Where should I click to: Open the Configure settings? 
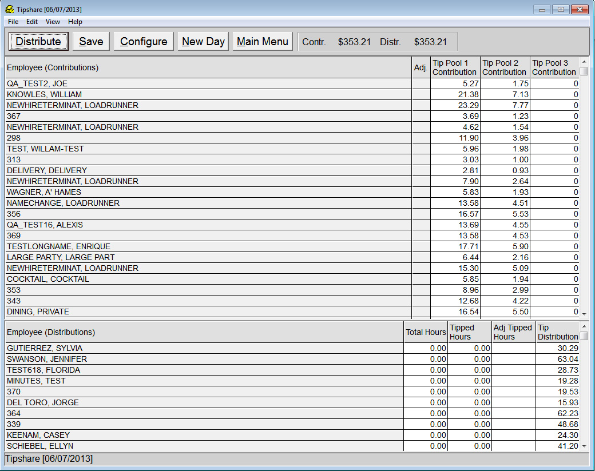[x=144, y=42]
